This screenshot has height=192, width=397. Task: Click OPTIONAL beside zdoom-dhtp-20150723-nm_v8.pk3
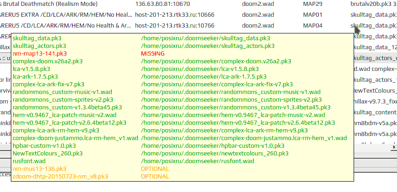coord(155,176)
